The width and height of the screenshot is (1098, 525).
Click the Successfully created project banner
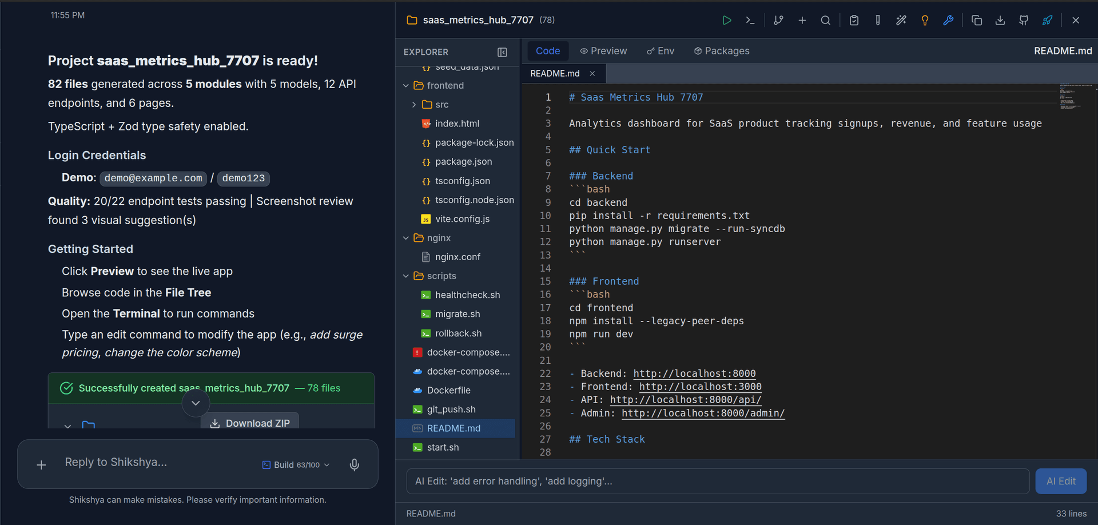(x=211, y=388)
